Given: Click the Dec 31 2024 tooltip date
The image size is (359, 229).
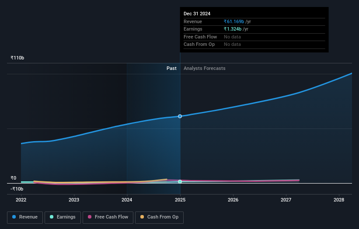Looking at the screenshot, I should pyautogui.click(x=197, y=14).
